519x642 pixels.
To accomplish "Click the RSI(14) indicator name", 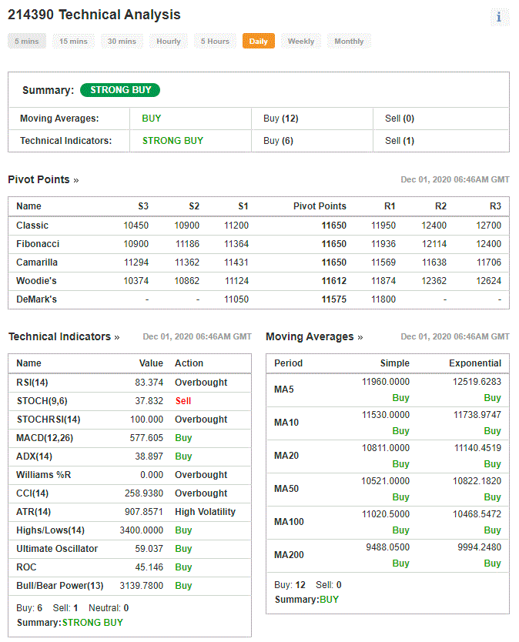I will click(x=32, y=383).
